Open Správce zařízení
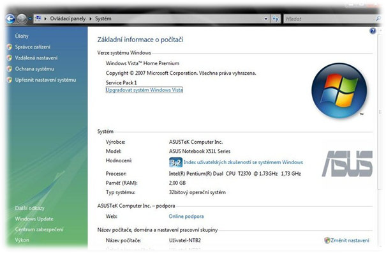The width and height of the screenshot is (386, 253). point(33,47)
